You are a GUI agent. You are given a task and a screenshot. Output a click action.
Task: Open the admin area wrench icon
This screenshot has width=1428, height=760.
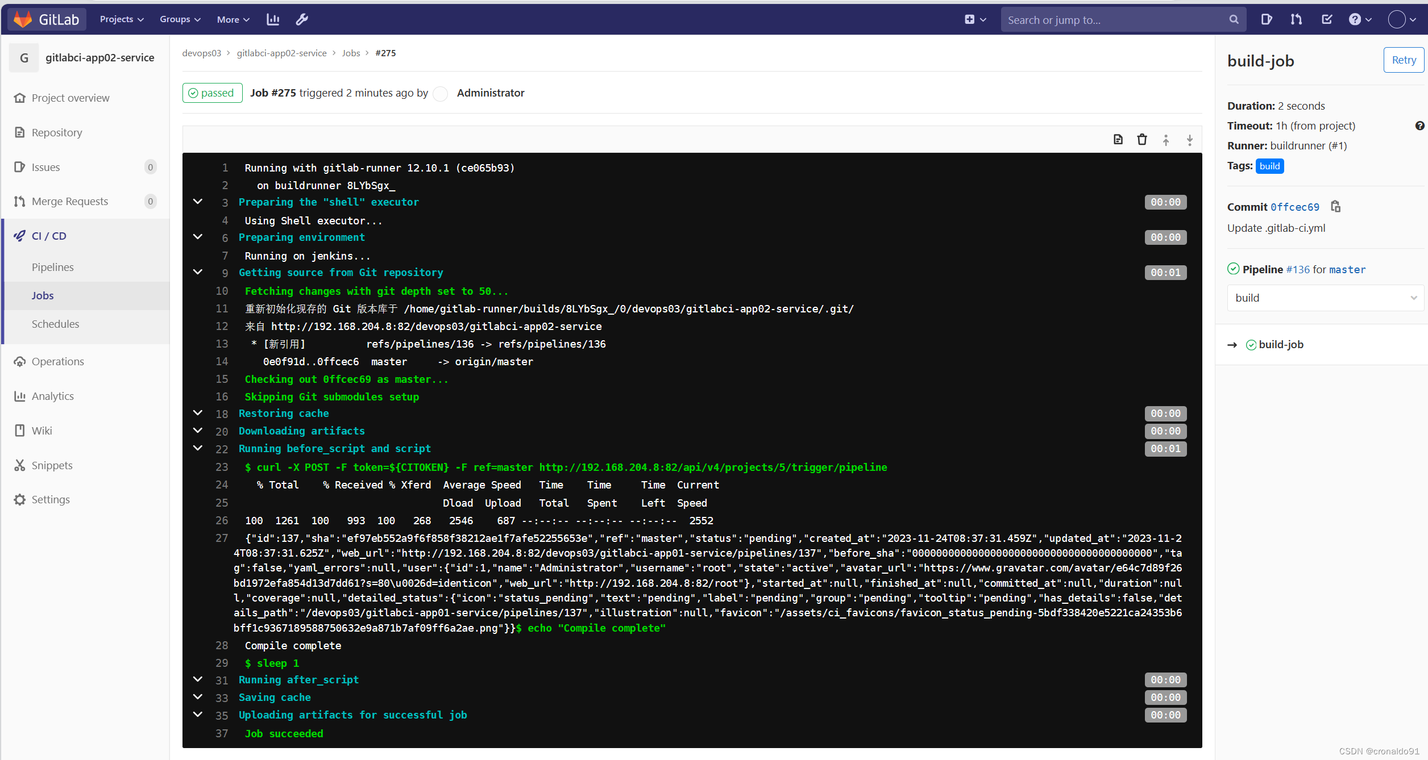tap(302, 19)
